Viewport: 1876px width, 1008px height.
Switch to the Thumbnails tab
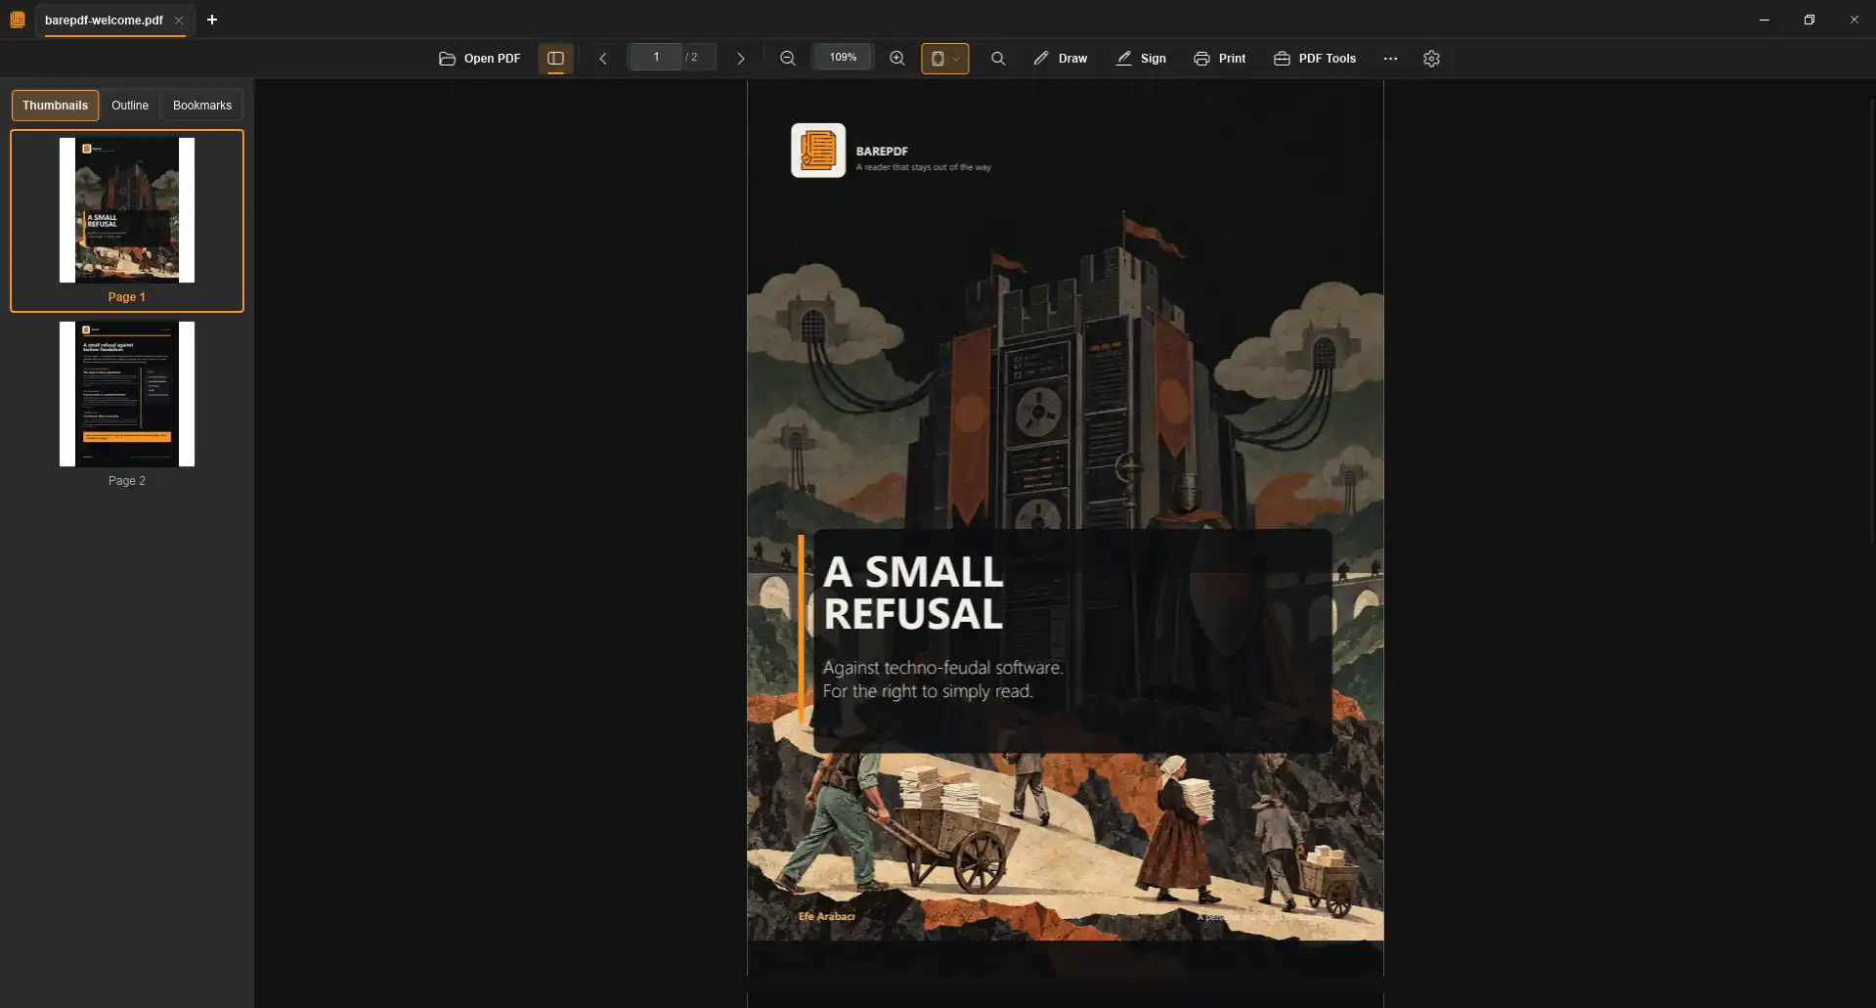(56, 106)
